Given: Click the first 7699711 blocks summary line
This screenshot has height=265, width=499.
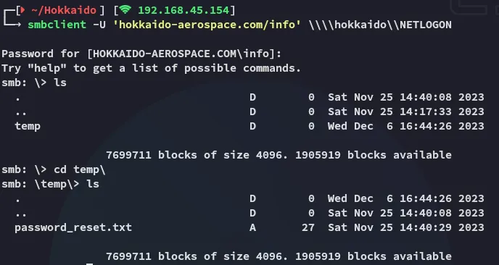Looking at the screenshot, I should pyautogui.click(x=279, y=155).
